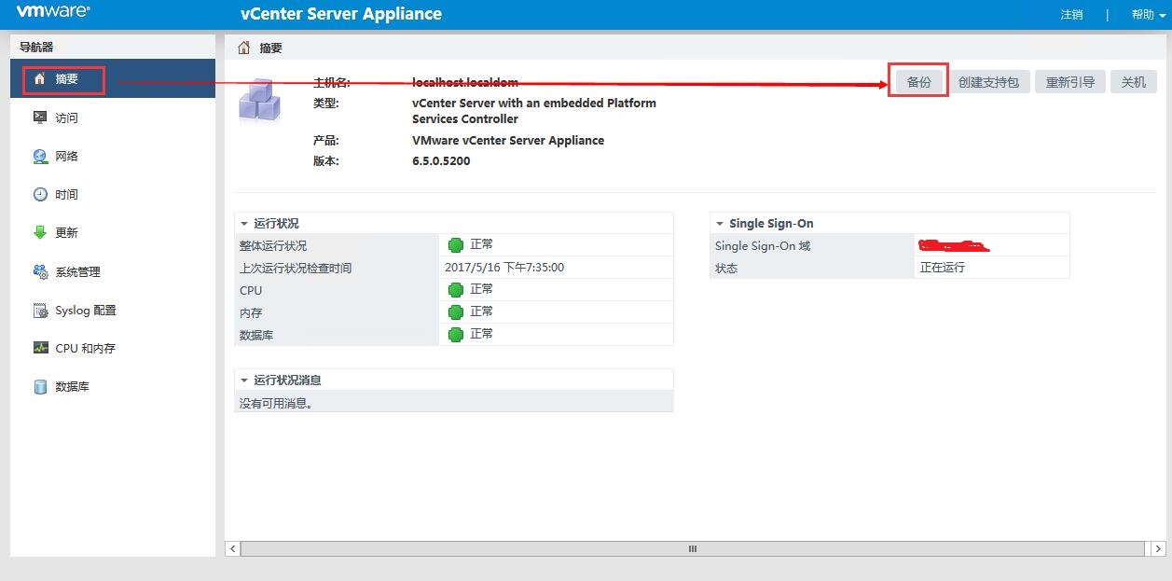This screenshot has height=581, width=1172.
Task: Click the 注销 logout link
Action: [1071, 15]
